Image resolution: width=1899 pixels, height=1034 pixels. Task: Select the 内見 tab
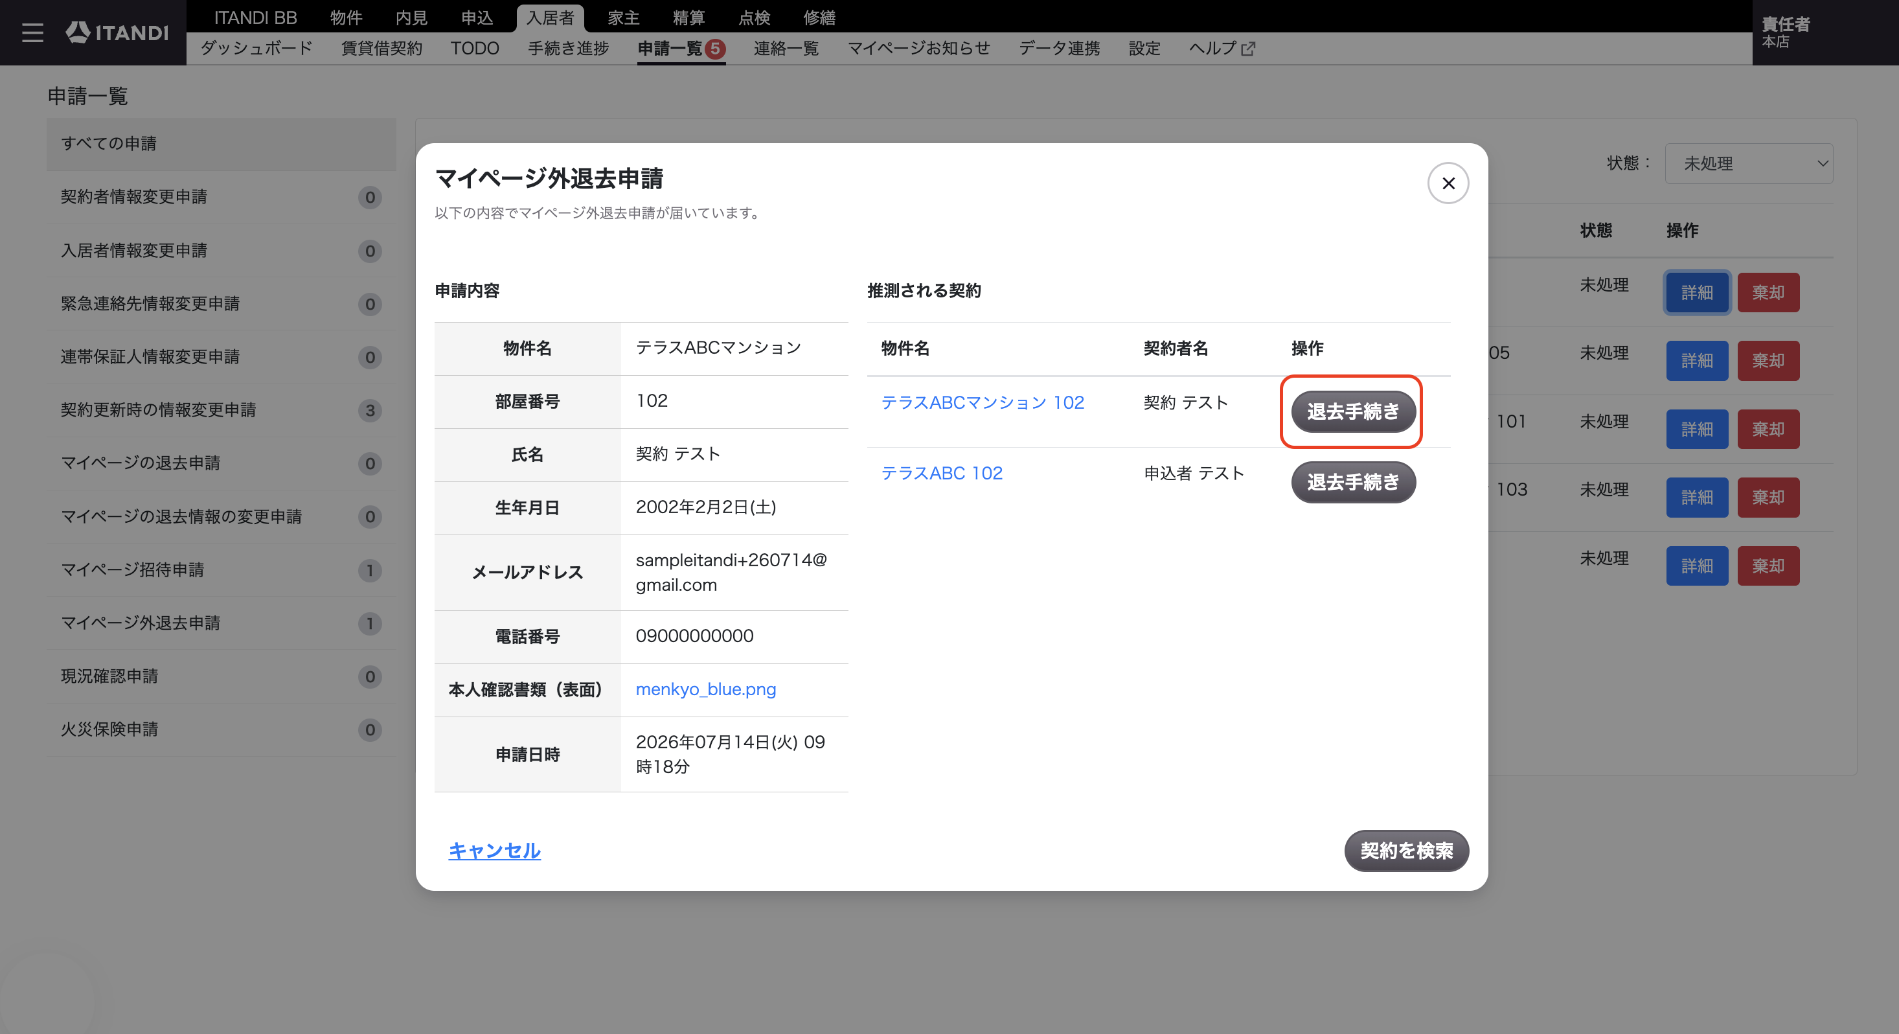pos(411,17)
